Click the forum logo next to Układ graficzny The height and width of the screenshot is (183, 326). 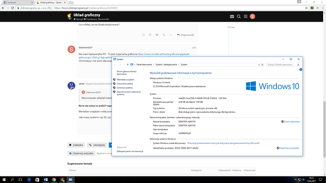tap(69, 17)
